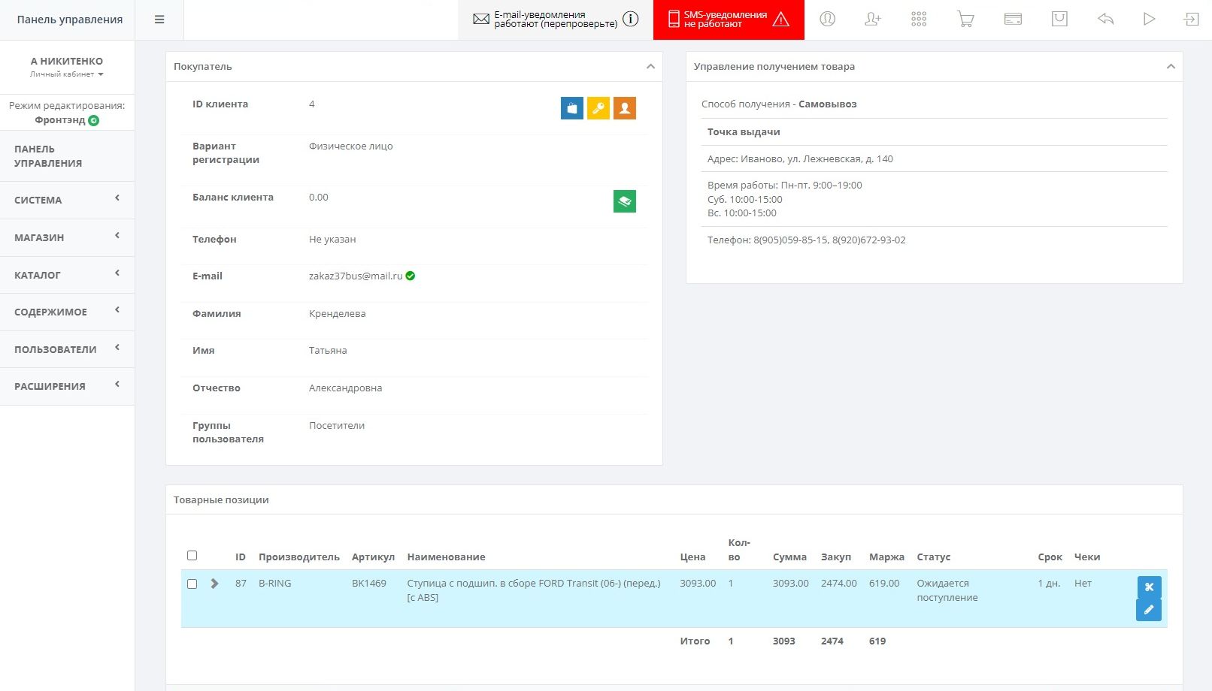Open the Личный кабинет dropdown
The height and width of the screenshot is (691, 1212).
[x=67, y=74]
